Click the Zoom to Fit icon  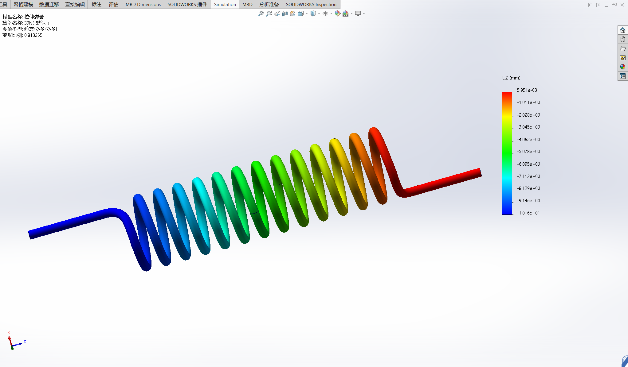tap(261, 14)
